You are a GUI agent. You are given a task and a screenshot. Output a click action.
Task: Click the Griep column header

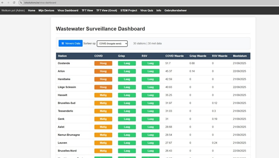point(122,56)
